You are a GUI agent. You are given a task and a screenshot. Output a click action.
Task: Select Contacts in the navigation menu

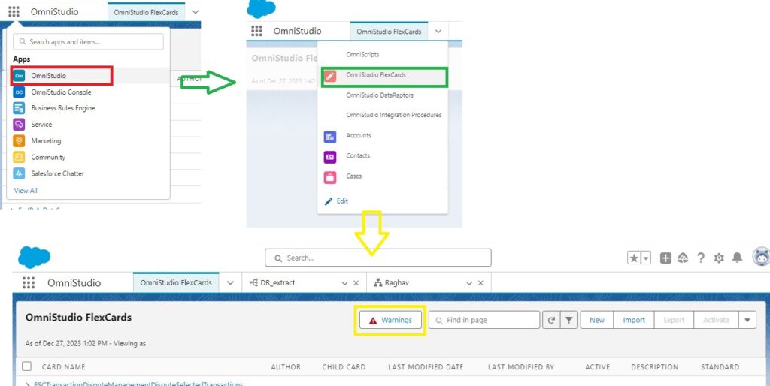(x=358, y=155)
